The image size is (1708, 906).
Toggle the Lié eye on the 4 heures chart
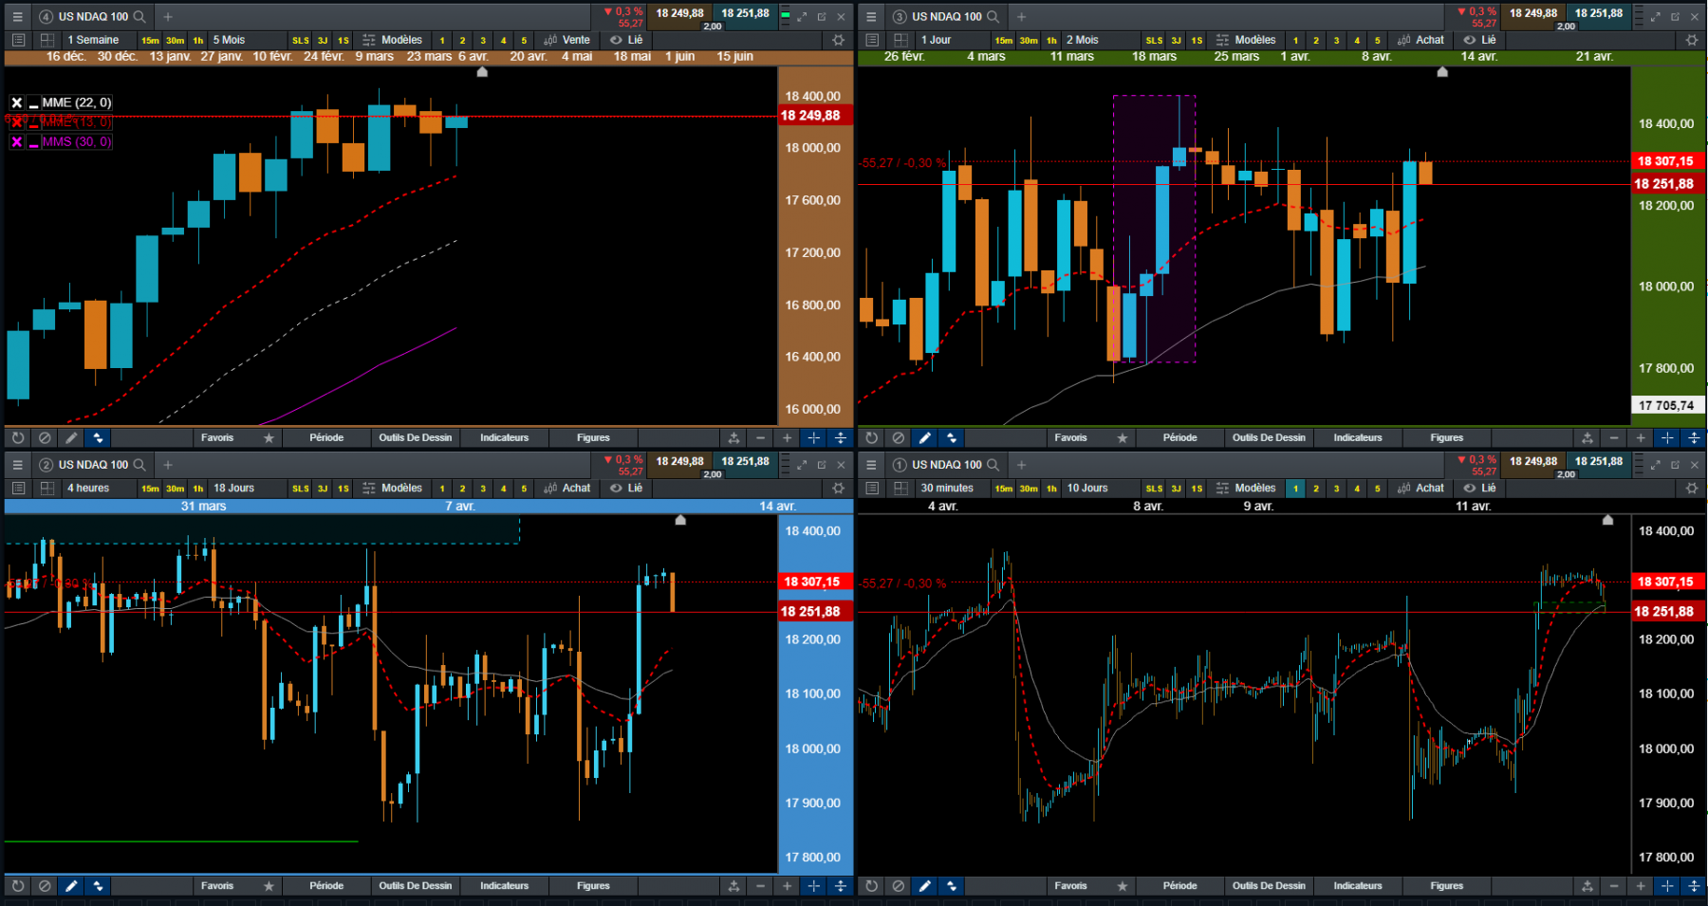pos(626,488)
